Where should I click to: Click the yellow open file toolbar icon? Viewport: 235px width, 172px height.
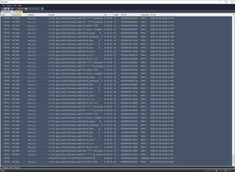6,9
